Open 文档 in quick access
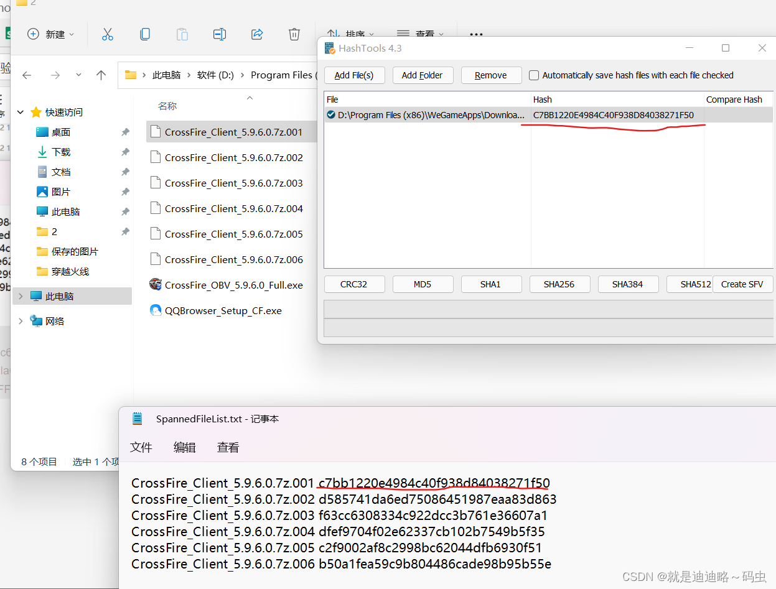This screenshot has width=776, height=589. [x=60, y=172]
